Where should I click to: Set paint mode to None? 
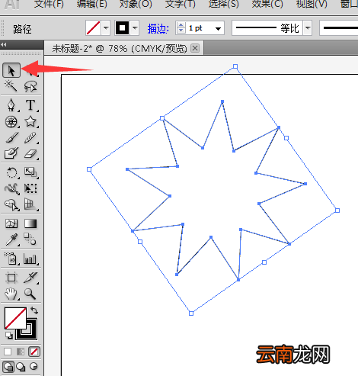(x=34, y=352)
